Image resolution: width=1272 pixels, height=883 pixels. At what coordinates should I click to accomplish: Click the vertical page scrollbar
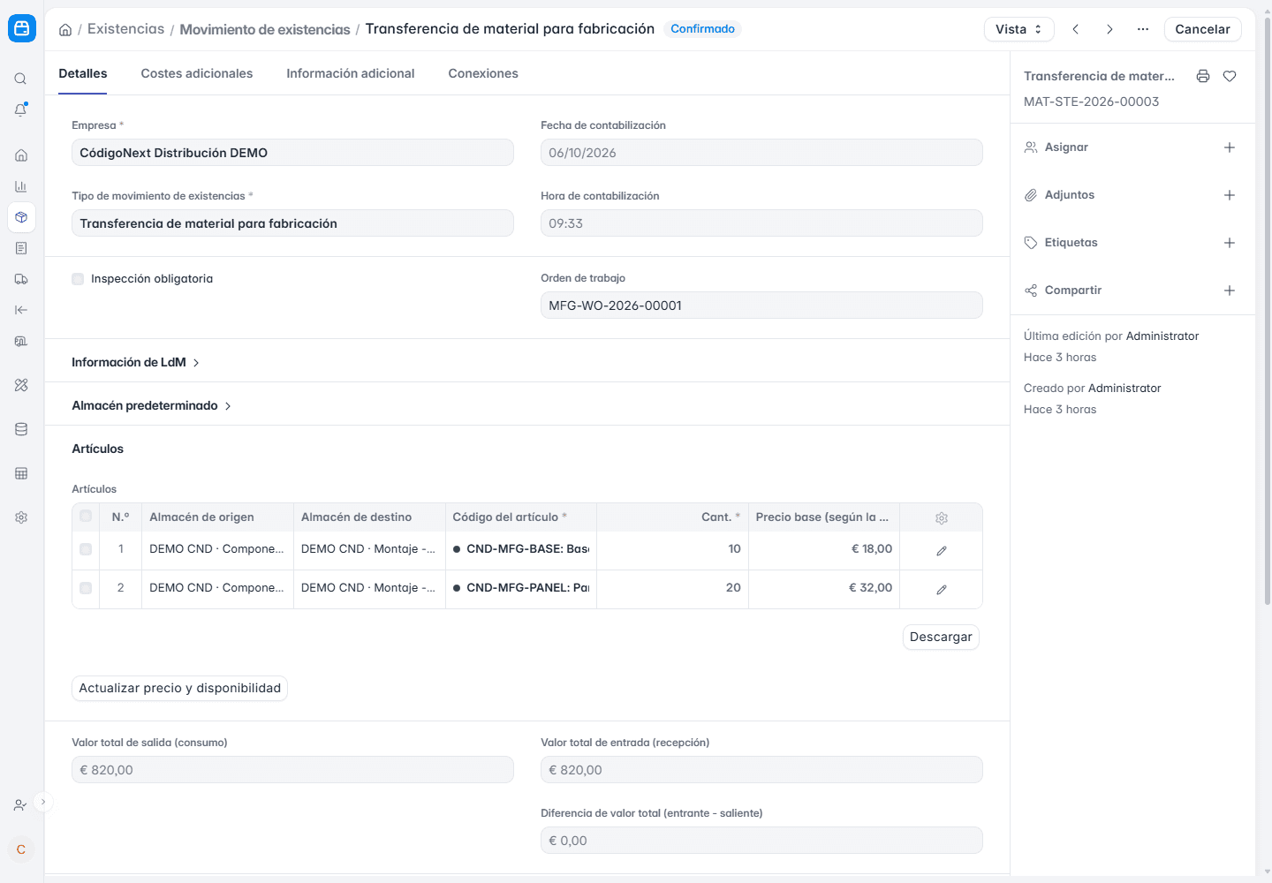coord(1268,309)
